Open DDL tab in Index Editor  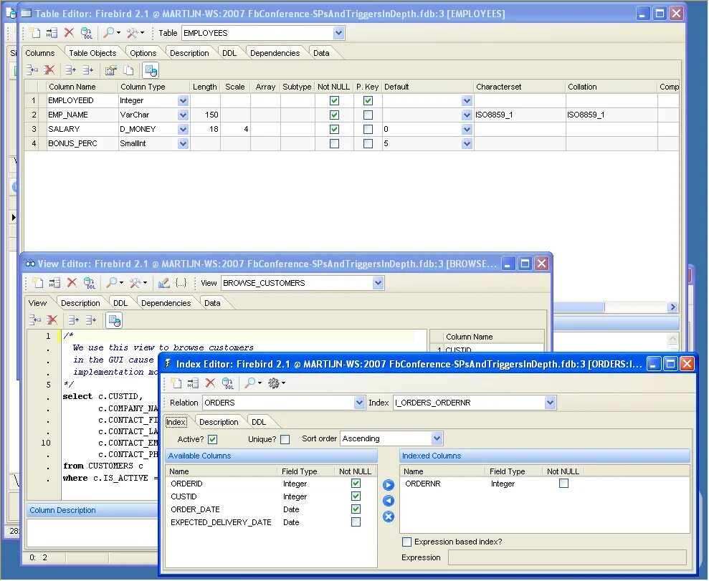tap(259, 422)
